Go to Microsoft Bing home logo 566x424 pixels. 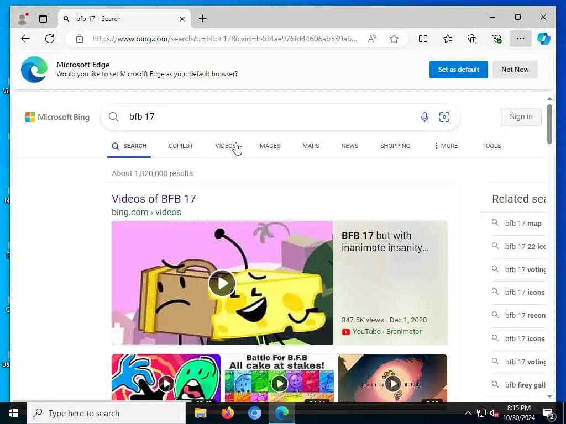pyautogui.click(x=57, y=117)
